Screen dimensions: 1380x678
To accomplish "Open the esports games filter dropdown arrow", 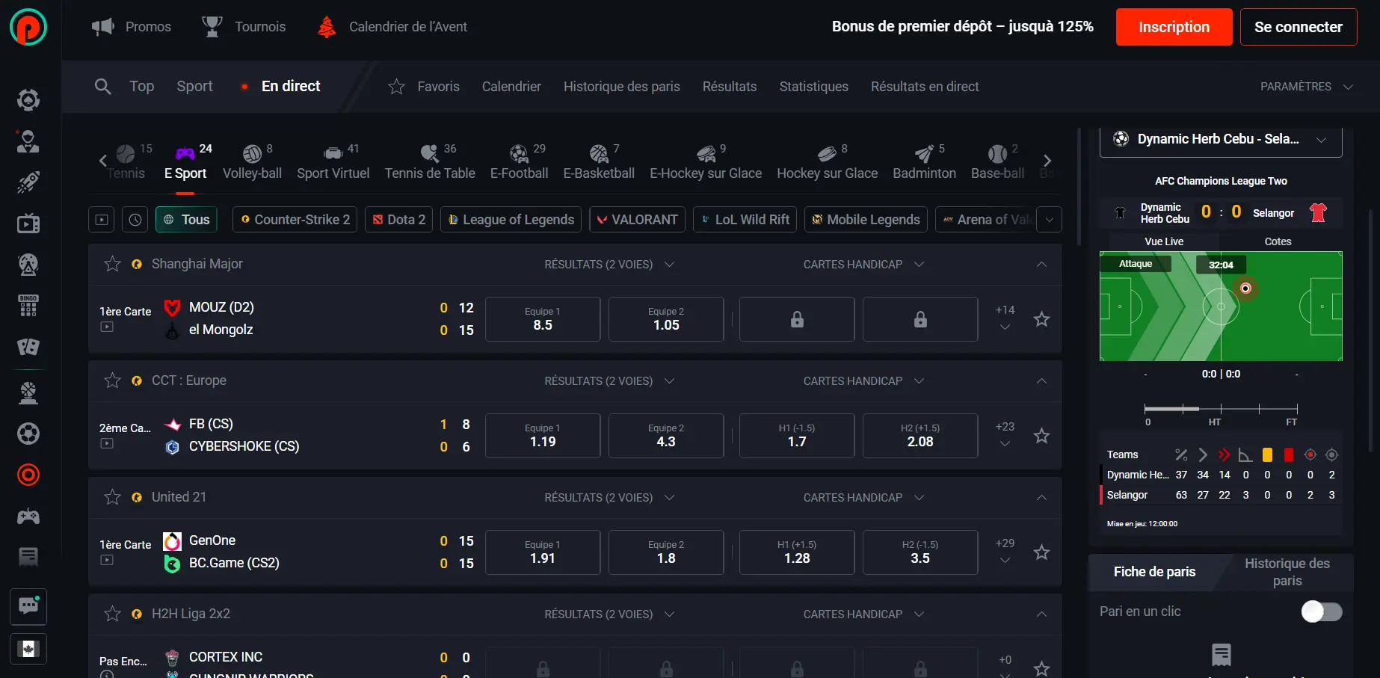I will click(x=1050, y=220).
